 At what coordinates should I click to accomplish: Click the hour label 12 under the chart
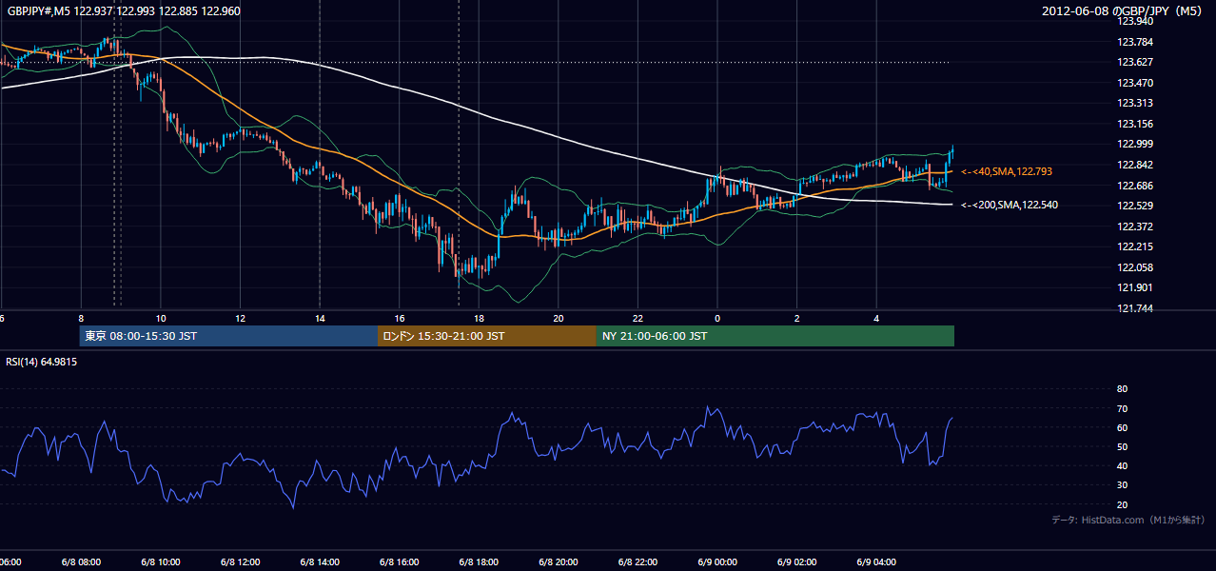[x=240, y=318]
